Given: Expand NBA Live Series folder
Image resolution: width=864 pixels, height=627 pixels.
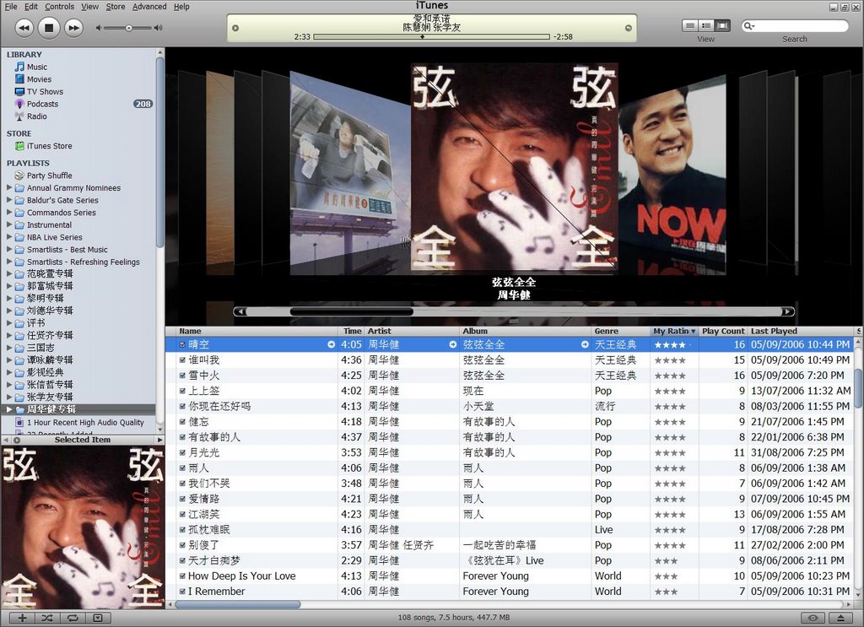Looking at the screenshot, I should tap(8, 237).
